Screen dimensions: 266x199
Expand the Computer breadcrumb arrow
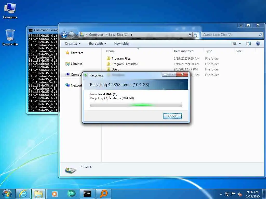tap(106, 35)
